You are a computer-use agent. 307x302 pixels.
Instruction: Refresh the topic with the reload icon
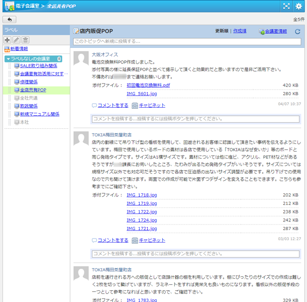pyautogui.click(x=297, y=32)
